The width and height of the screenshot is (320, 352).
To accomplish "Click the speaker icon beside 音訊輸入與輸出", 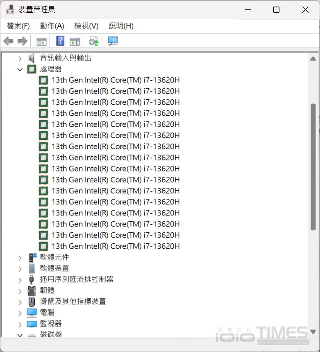I will point(32,58).
